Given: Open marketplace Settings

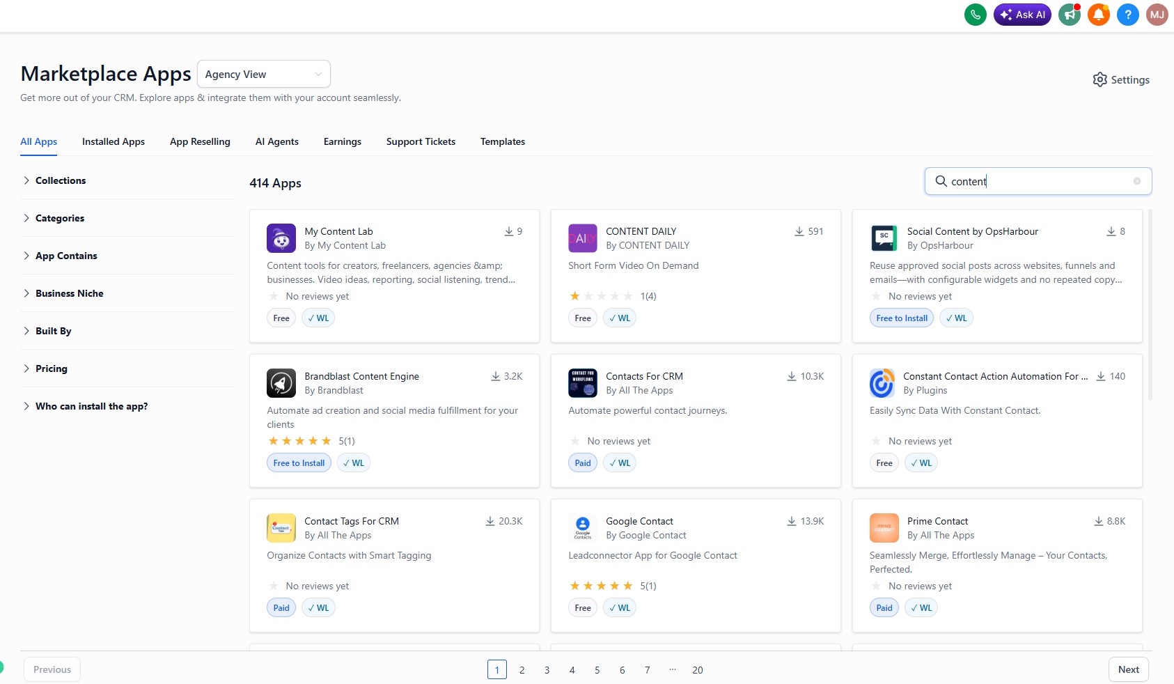Looking at the screenshot, I should [x=1121, y=79].
